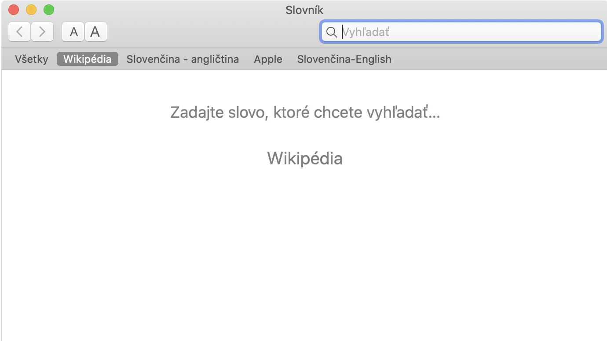Click the Zadajte slovo prompt text
Viewport: 607px width, 341px height.
[x=305, y=112]
